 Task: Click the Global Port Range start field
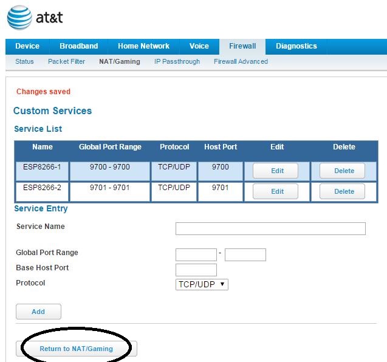click(x=196, y=255)
